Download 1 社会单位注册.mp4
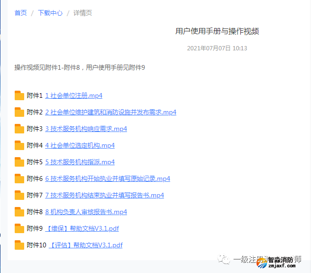The width and height of the screenshot is (311, 273). tap(73, 95)
